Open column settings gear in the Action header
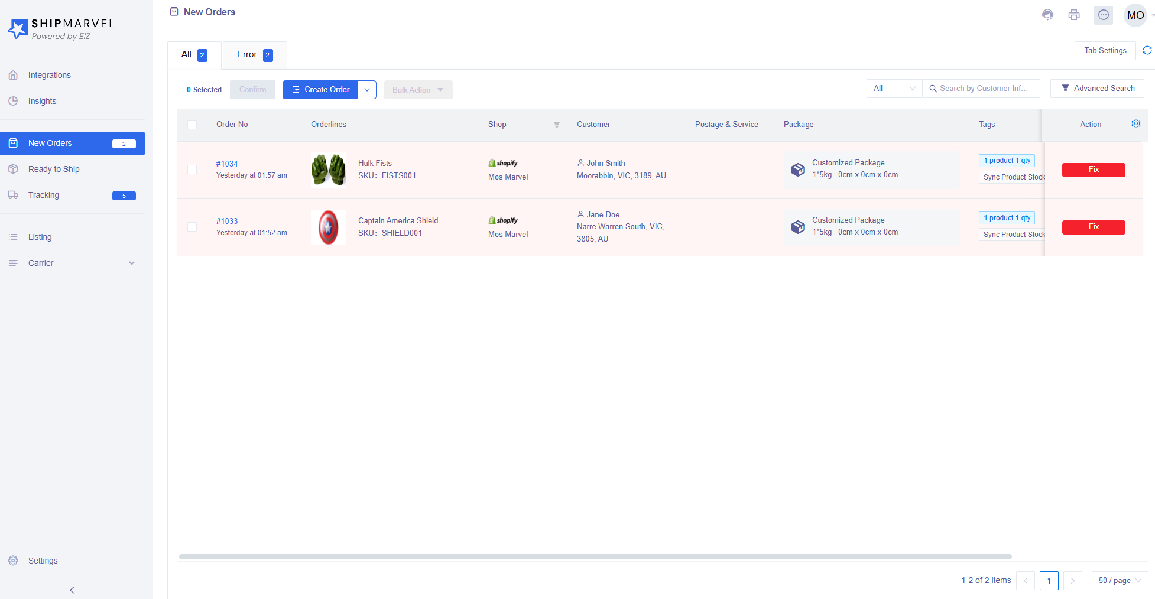The width and height of the screenshot is (1155, 599). click(1135, 123)
